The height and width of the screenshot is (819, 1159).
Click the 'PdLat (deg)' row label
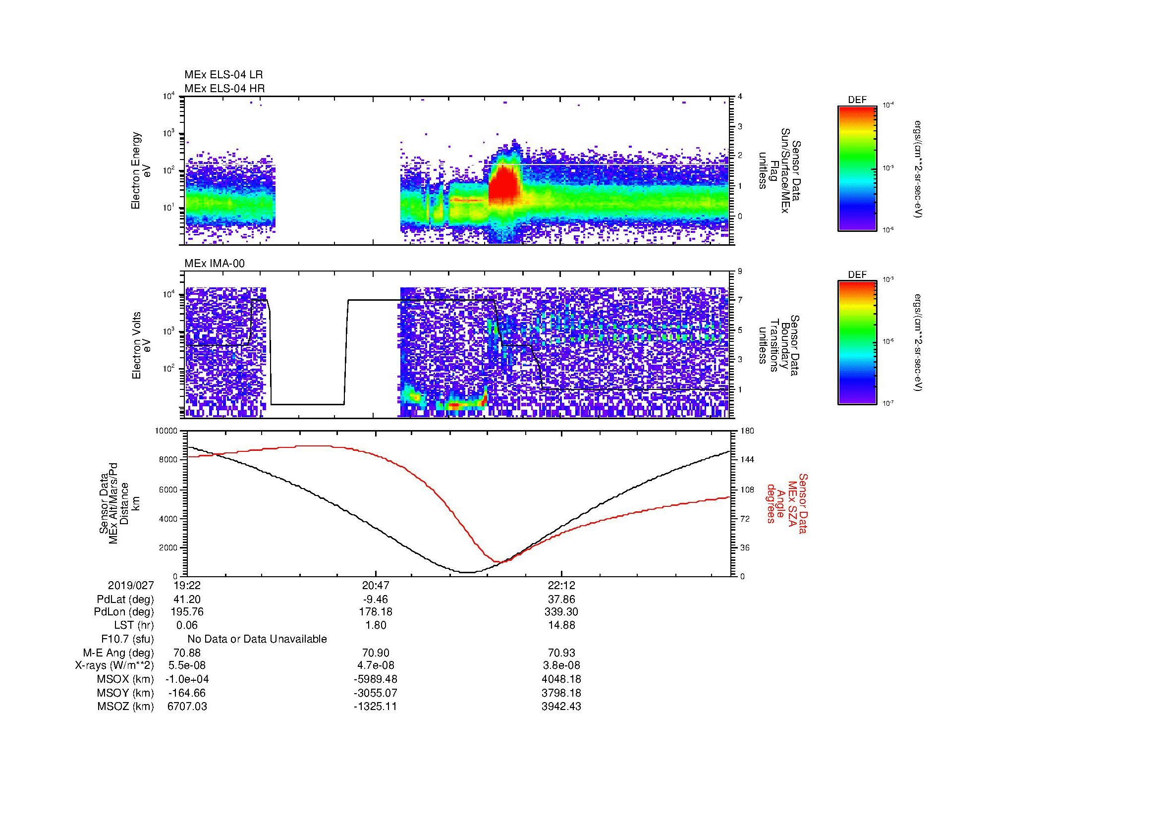click(125, 600)
